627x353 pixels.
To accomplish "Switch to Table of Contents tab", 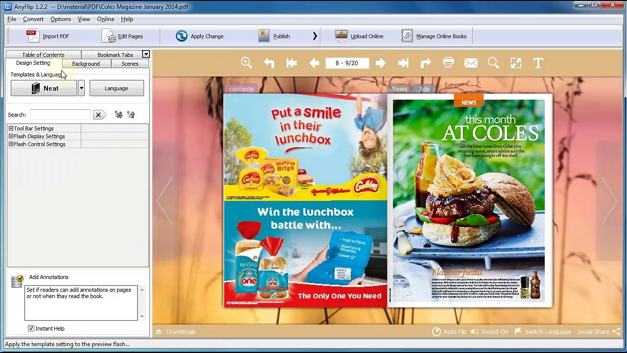I will [43, 54].
